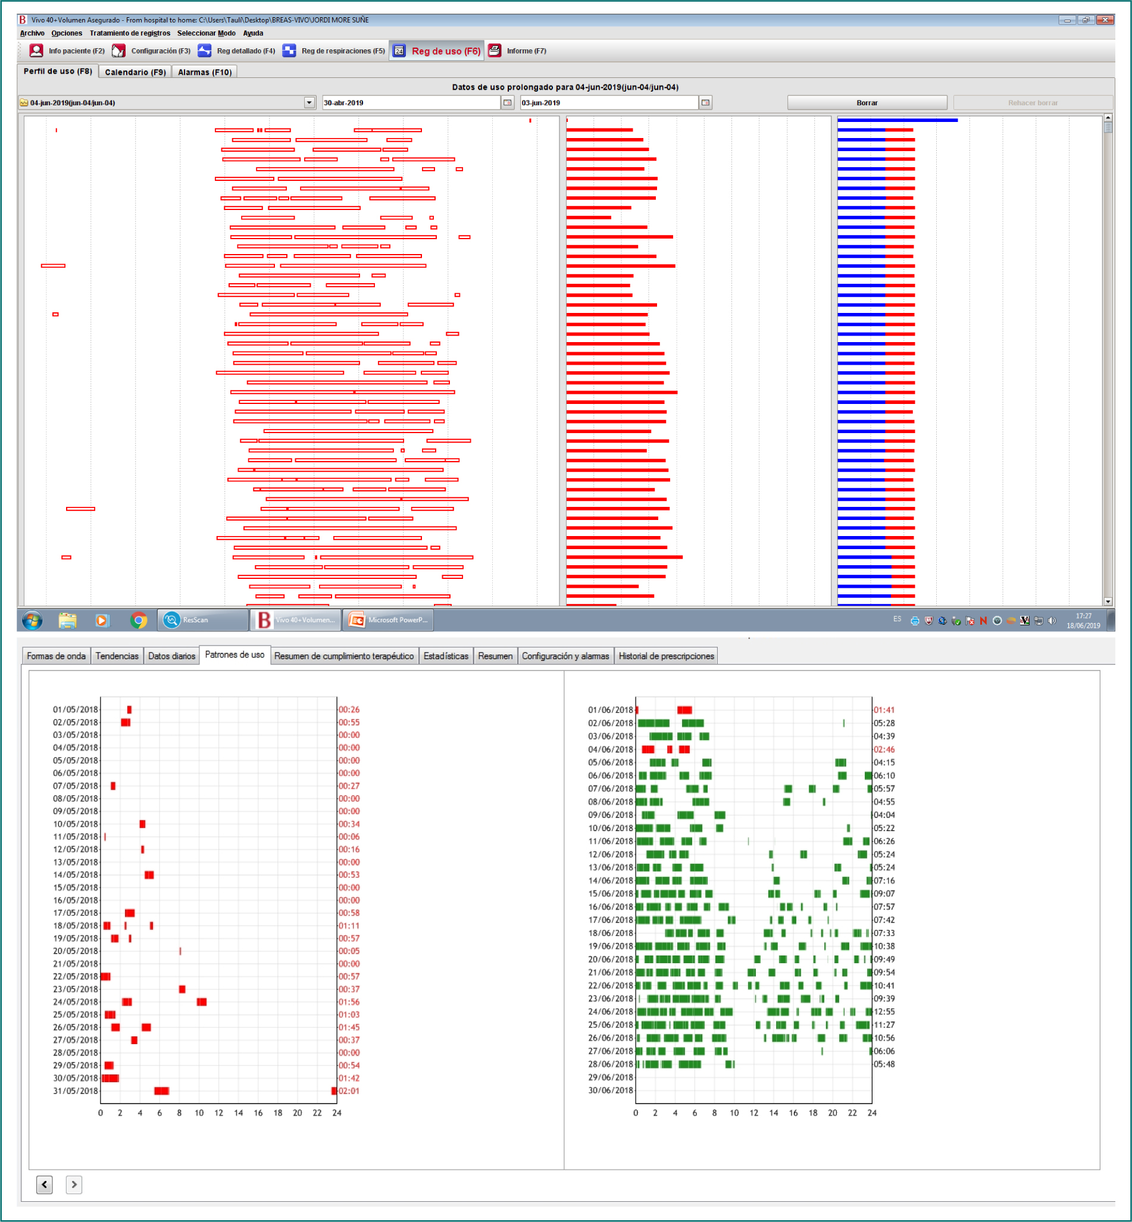Open the Tendencias tab
This screenshot has width=1132, height=1222.
point(117,656)
